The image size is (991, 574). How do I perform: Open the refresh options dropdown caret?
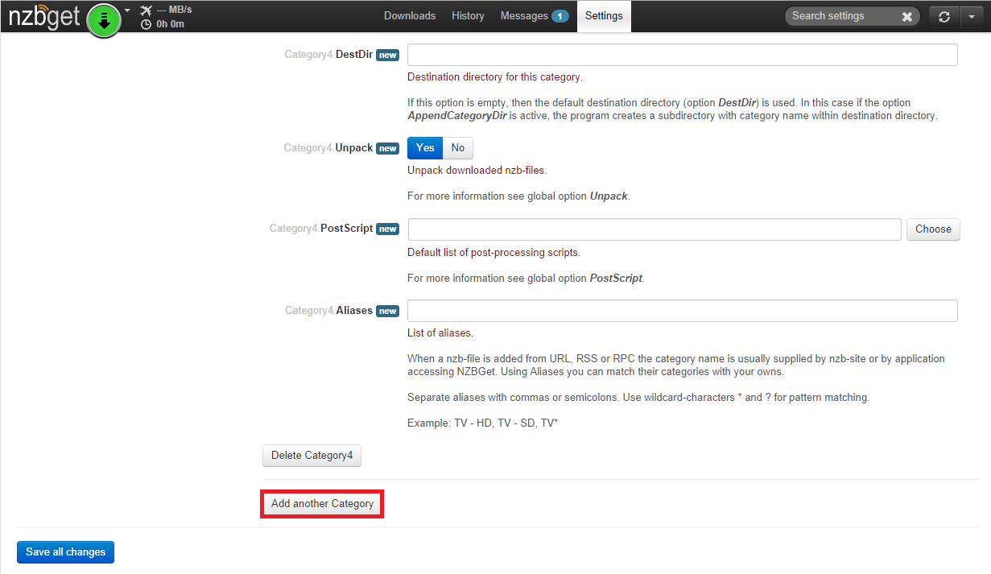coord(970,16)
